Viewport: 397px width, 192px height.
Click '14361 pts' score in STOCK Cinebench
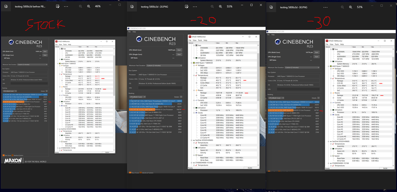click(x=39, y=51)
